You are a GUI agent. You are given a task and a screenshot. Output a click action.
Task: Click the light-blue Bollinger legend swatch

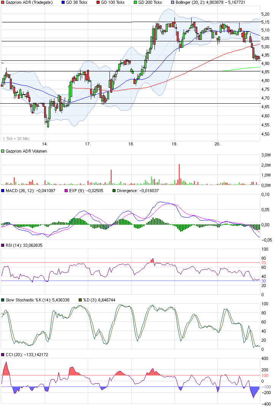click(173, 2)
